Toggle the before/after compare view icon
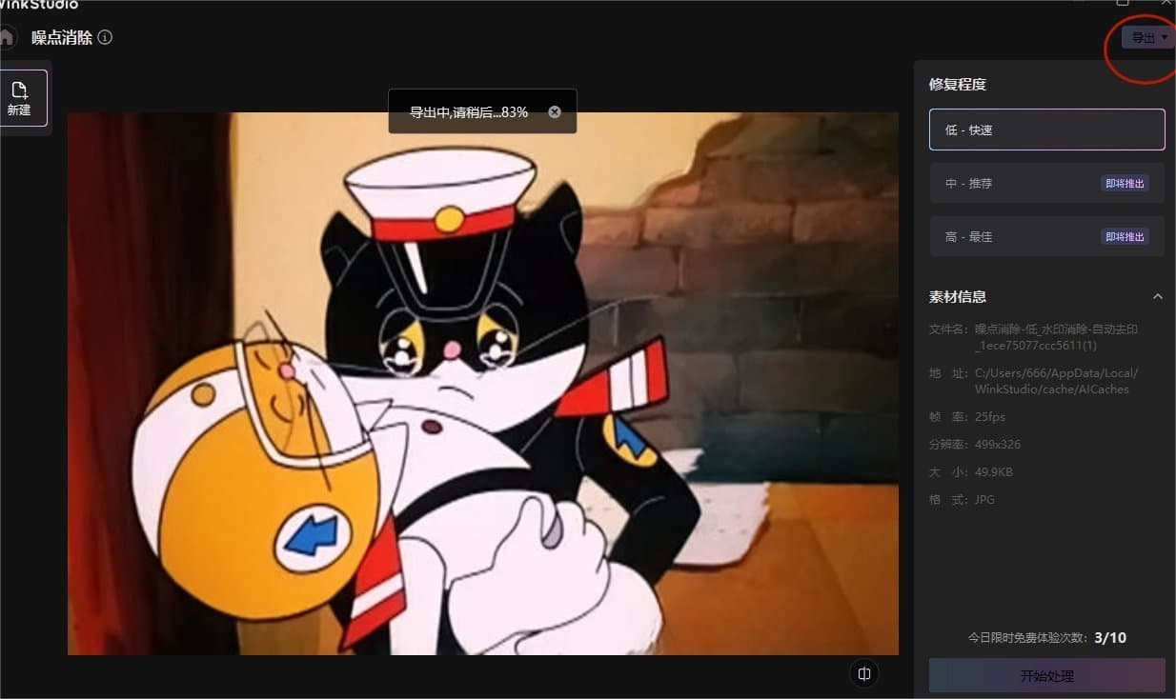 click(864, 674)
